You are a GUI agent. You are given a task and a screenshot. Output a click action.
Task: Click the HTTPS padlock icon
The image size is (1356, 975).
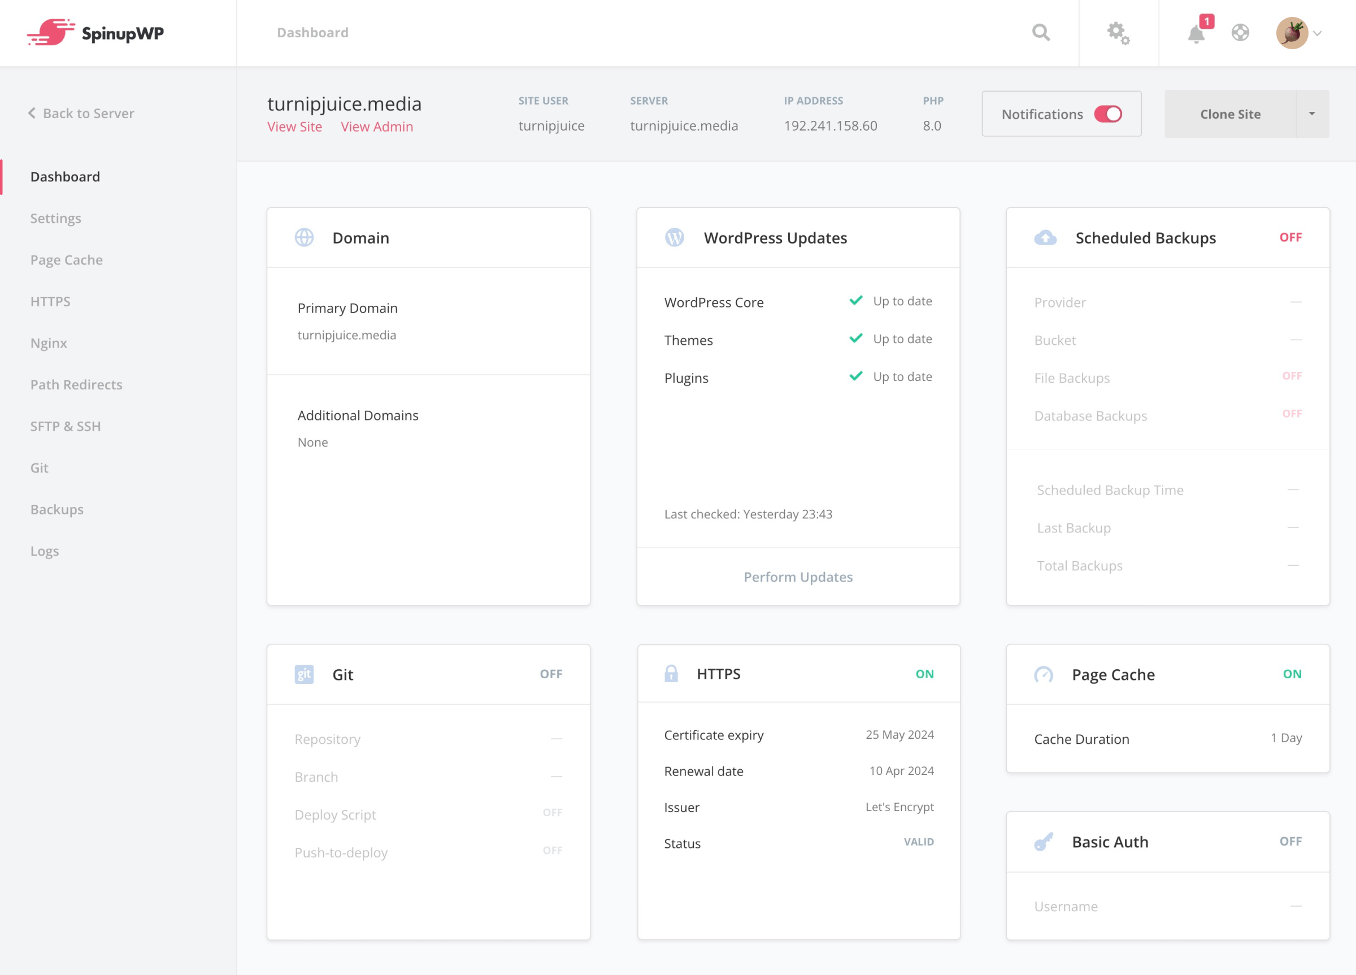(671, 674)
